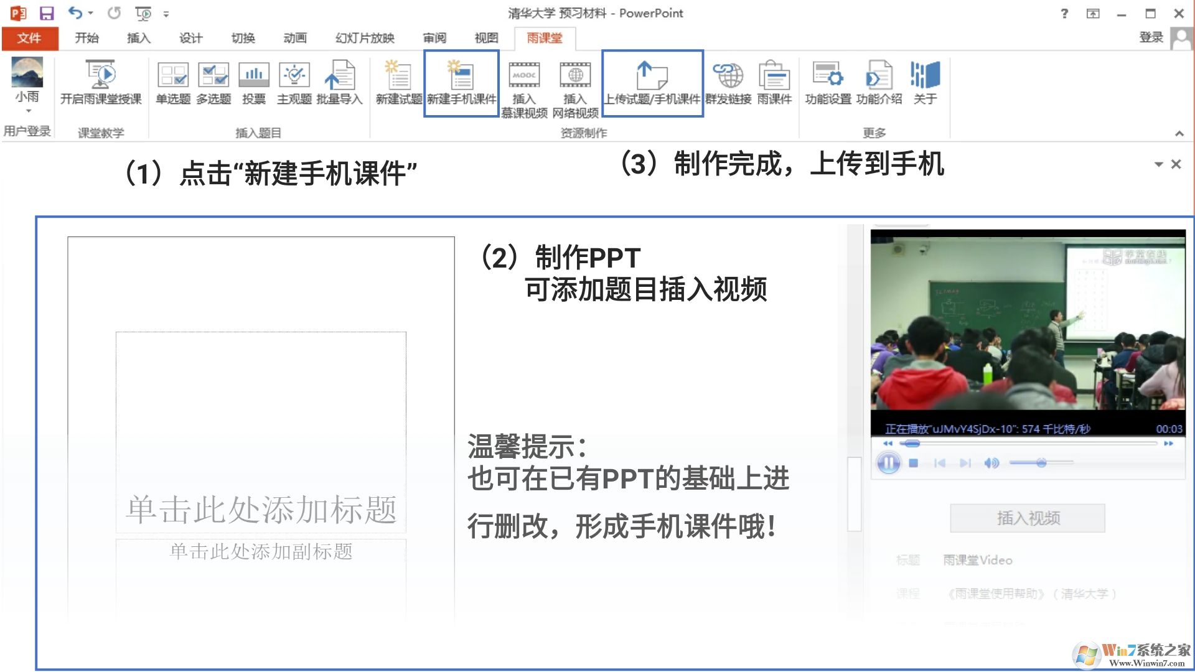The width and height of the screenshot is (1195, 672).
Task: Click the 登录 sign-in link
Action: 1151,37
